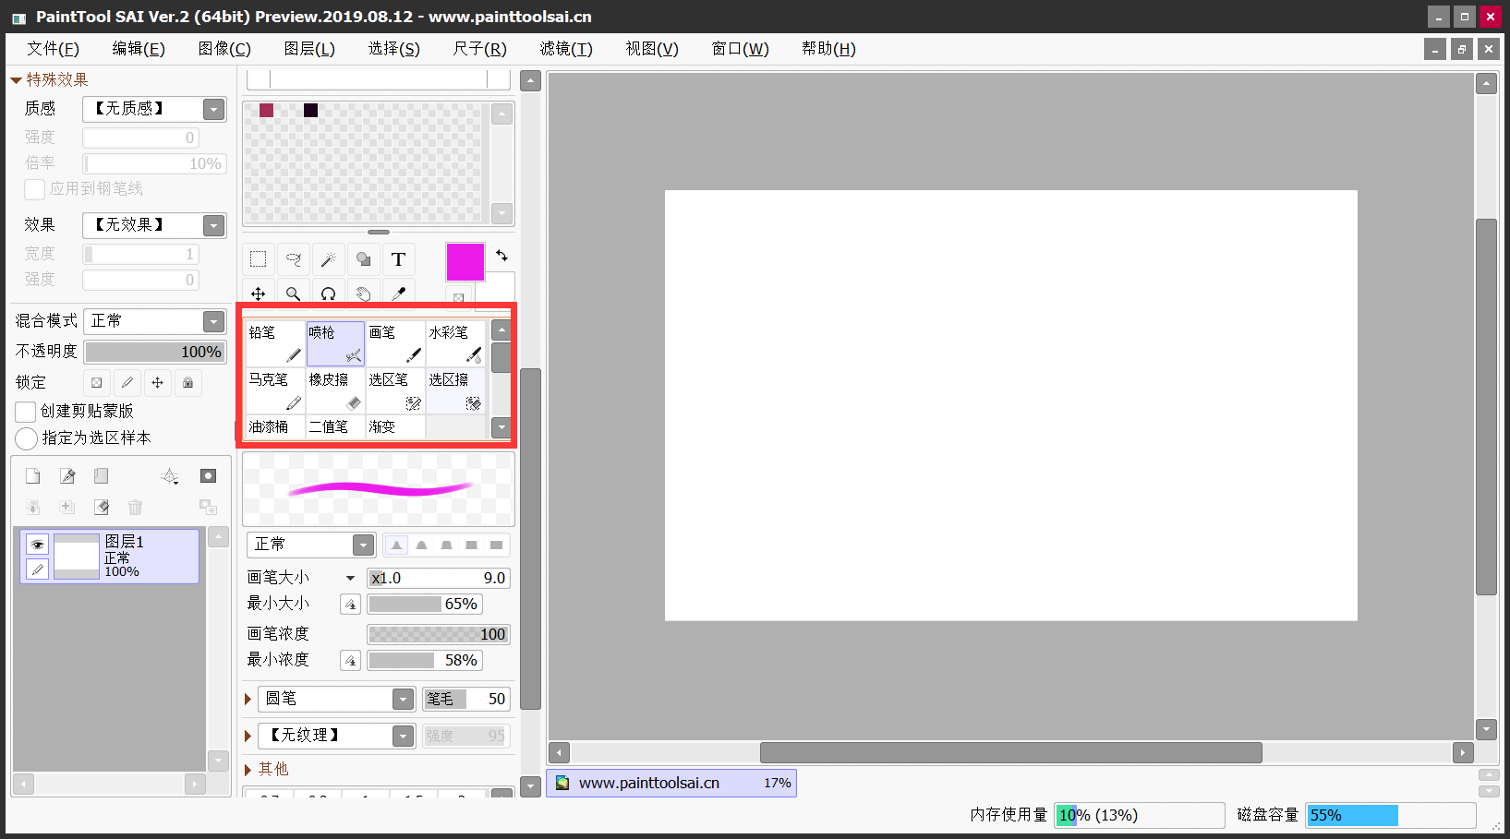The height and width of the screenshot is (839, 1510).
Task: Select the zoom magnifier tool
Action: pyautogui.click(x=294, y=293)
